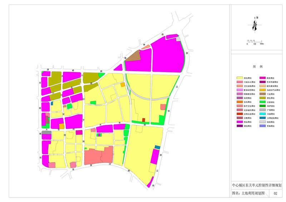Select the bright green 公园绿地 legend swatch

point(263,102)
